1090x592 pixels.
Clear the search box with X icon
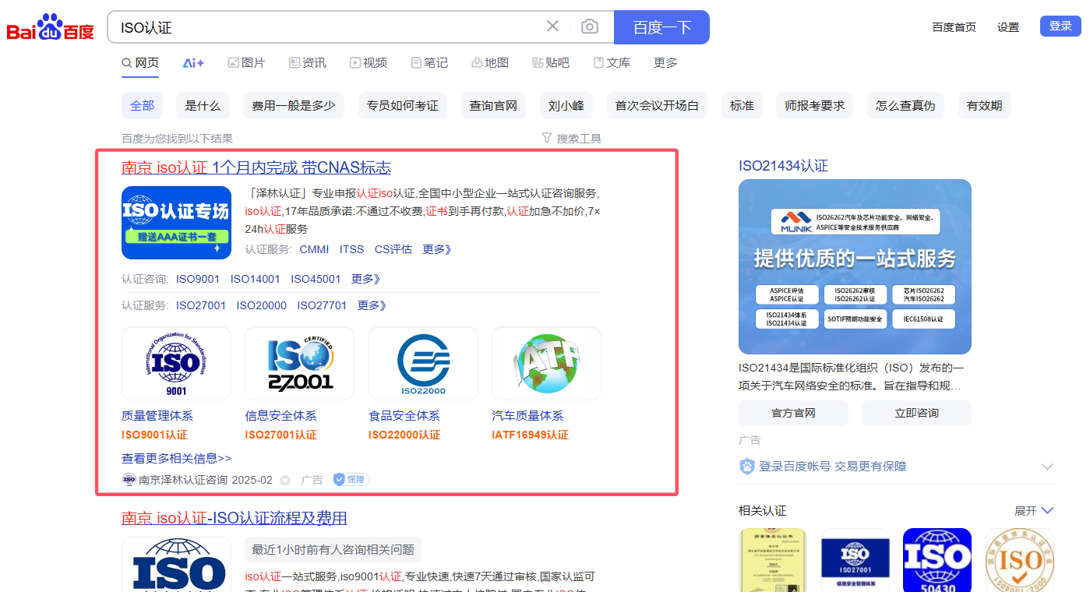pyautogui.click(x=552, y=26)
